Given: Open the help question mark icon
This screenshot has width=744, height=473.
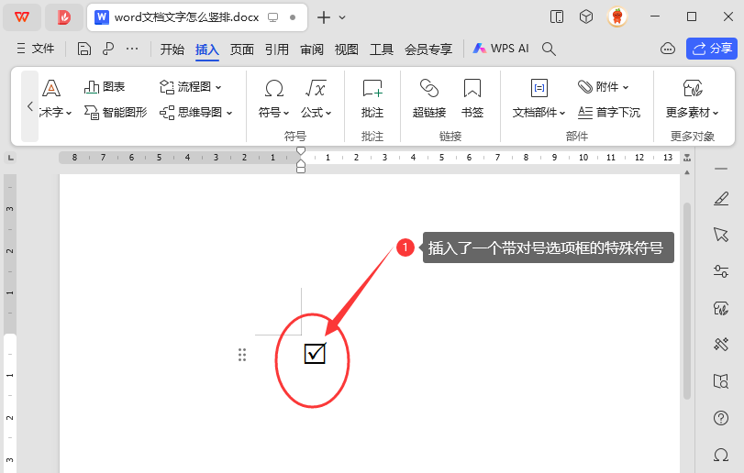Looking at the screenshot, I should [721, 418].
